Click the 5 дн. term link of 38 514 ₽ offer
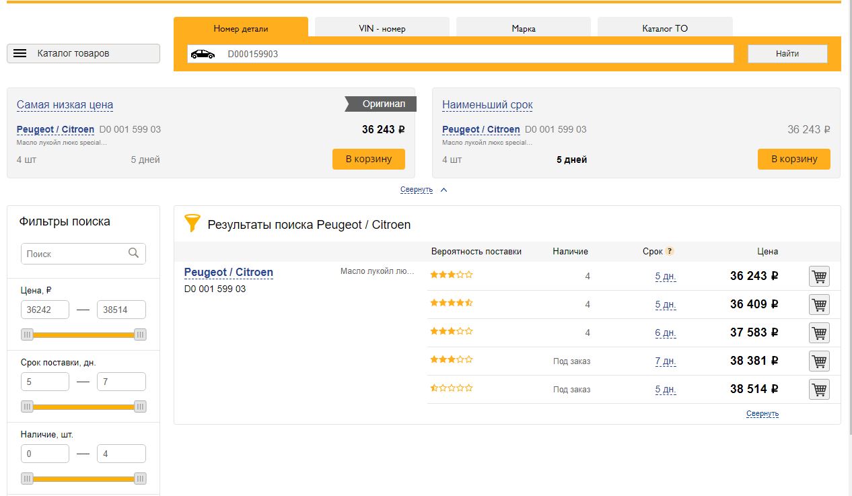Viewport: 852px width, 496px height. pyautogui.click(x=666, y=389)
